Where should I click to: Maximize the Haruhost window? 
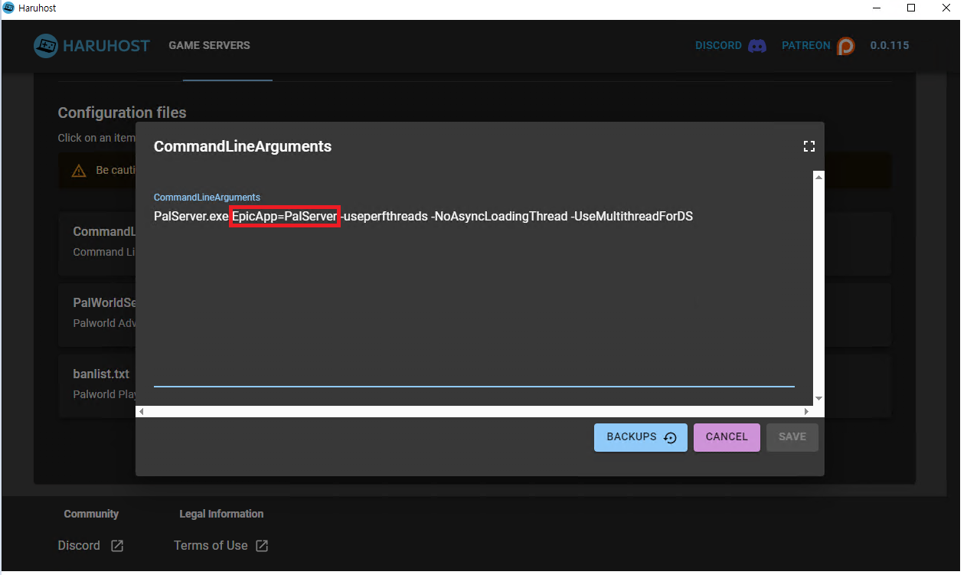(x=911, y=8)
